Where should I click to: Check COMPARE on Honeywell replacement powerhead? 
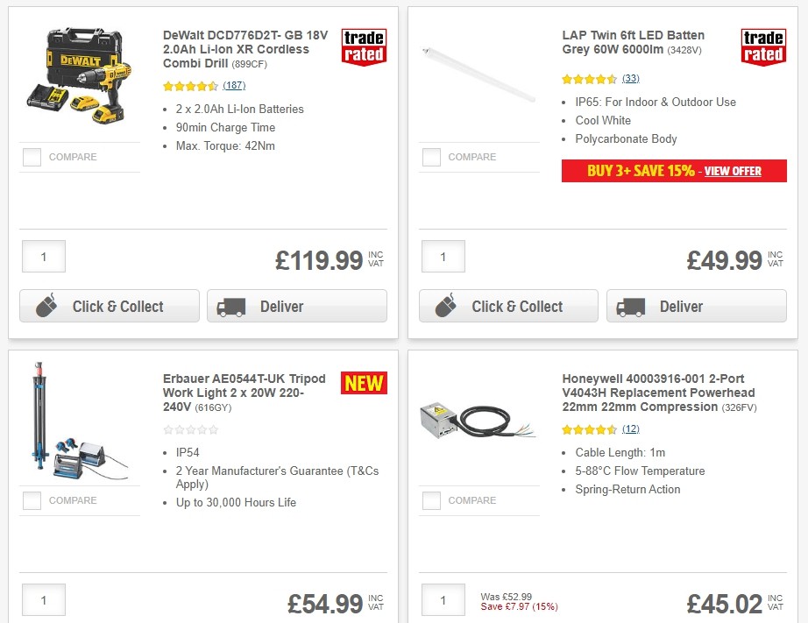point(431,500)
